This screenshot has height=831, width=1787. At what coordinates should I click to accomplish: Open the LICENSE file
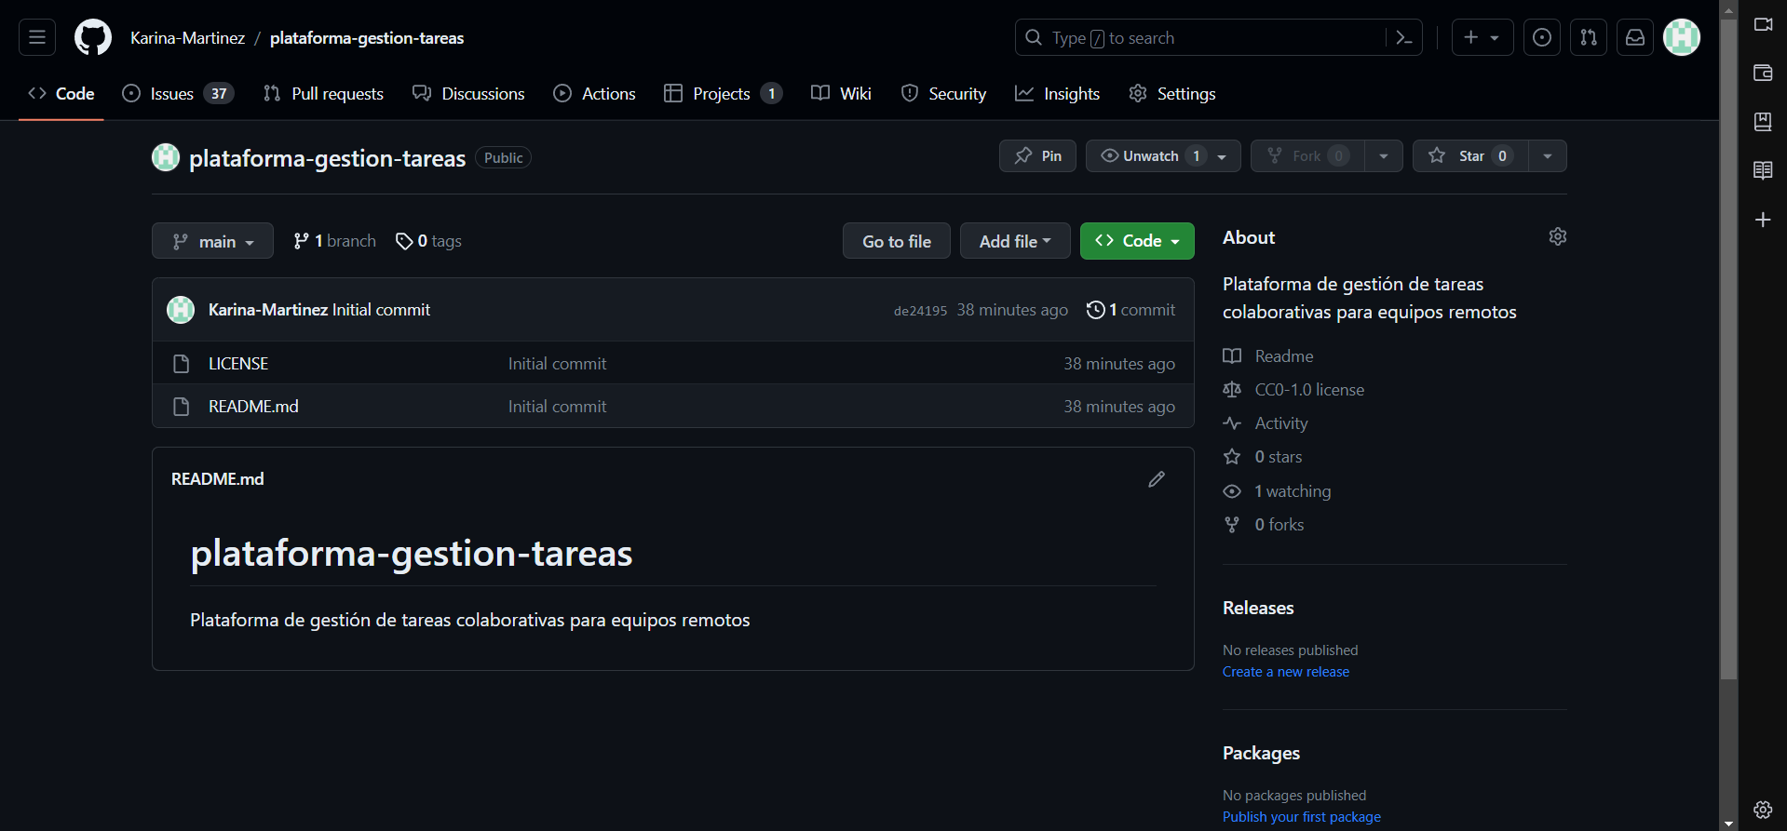pyautogui.click(x=238, y=364)
